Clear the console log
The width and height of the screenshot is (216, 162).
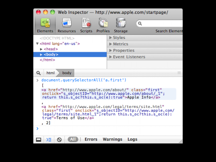[59, 140]
